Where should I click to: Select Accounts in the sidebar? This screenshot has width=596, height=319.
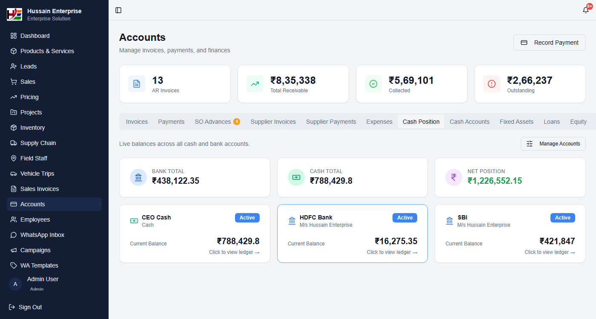54,204
